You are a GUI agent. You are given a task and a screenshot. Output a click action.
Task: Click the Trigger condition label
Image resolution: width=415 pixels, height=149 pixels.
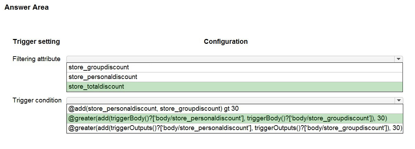[x=37, y=100]
